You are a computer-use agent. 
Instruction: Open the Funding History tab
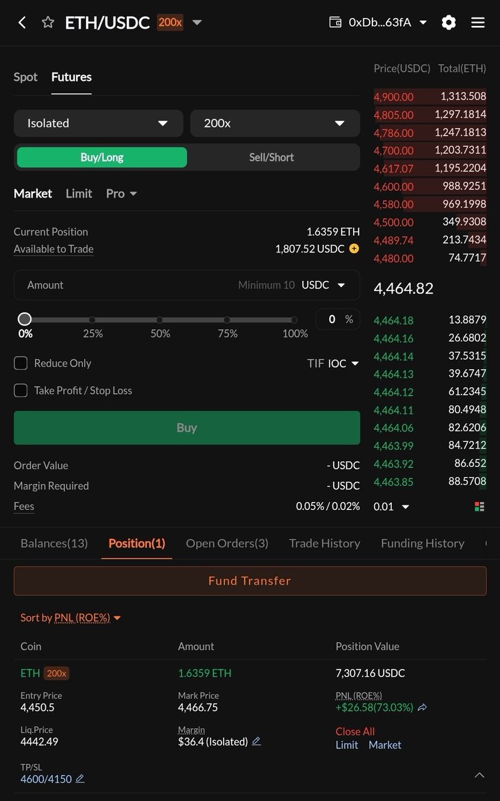pos(423,543)
